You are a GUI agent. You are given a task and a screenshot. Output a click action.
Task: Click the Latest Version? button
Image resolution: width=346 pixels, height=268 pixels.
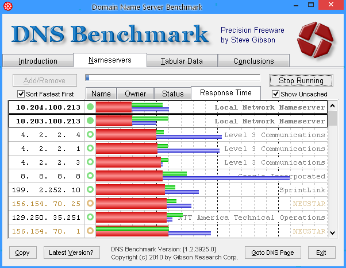[71, 253]
